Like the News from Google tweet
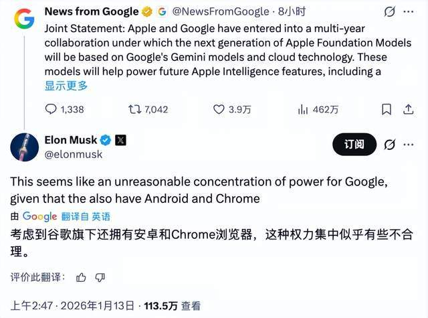The image size is (428, 318). [219, 109]
